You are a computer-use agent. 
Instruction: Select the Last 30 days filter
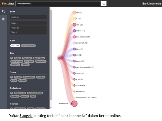[17, 61]
